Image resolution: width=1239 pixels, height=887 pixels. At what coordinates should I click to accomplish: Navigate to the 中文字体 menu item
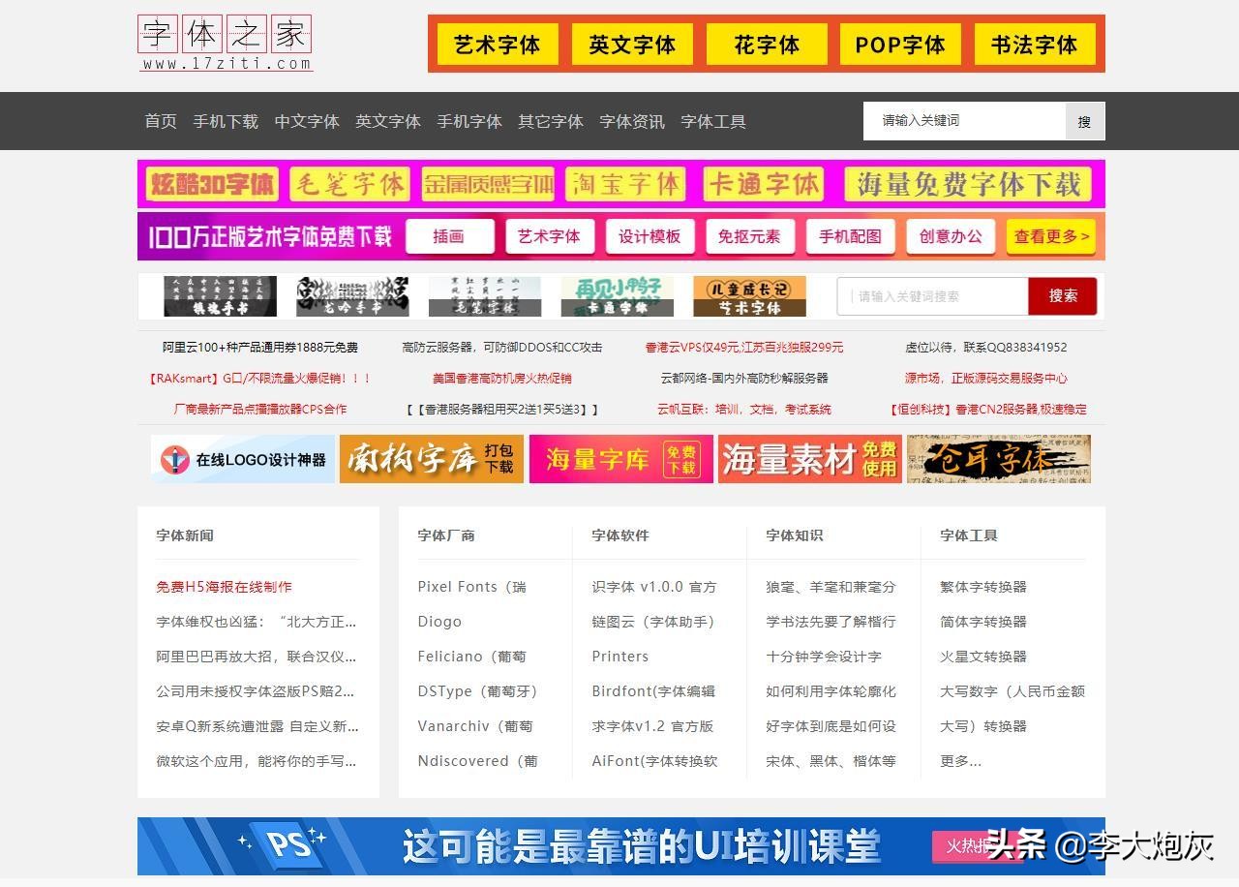[x=307, y=121]
